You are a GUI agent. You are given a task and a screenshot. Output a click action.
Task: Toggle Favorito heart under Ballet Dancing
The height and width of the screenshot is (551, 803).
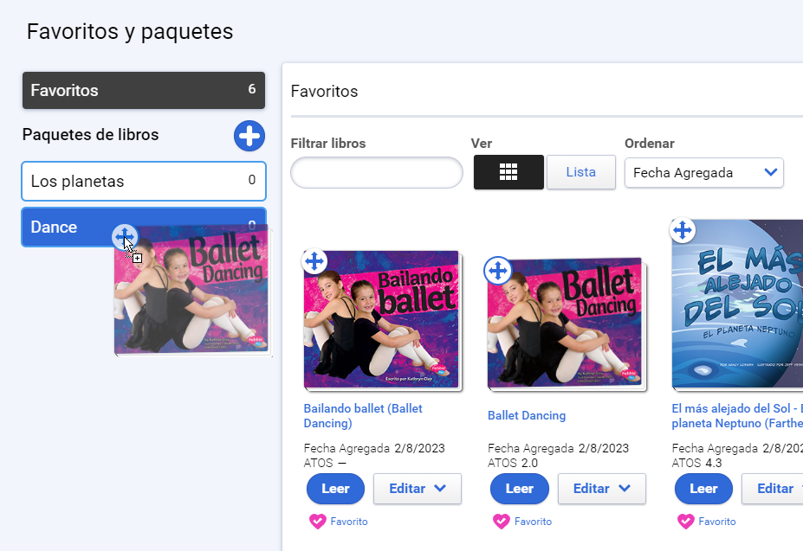[502, 522]
